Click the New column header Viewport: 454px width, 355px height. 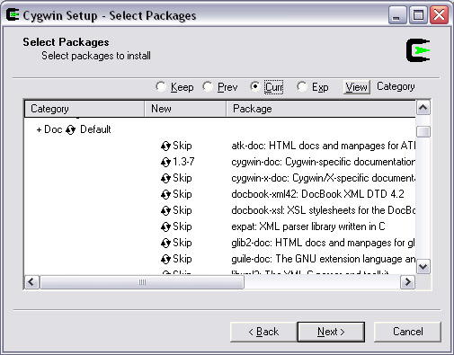point(185,109)
